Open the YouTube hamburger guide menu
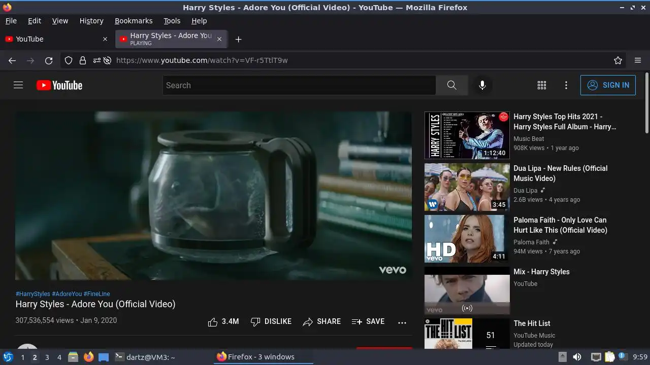Screen dimensions: 650x365 pos(18,85)
